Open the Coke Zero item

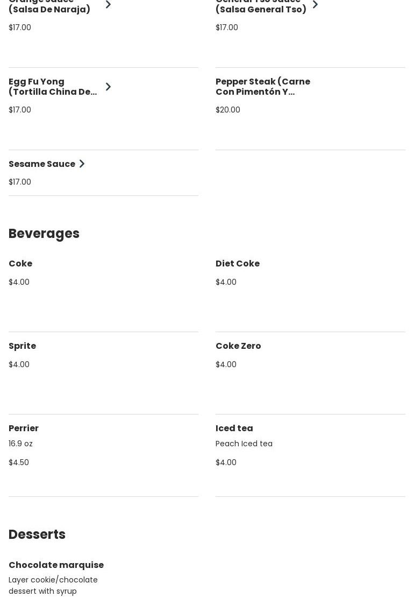(x=238, y=346)
